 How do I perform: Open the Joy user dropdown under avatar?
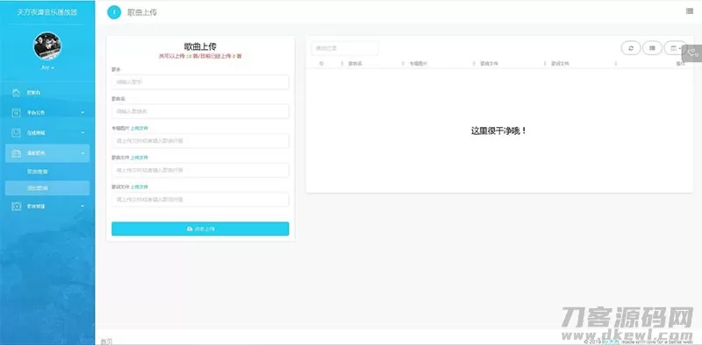tap(47, 67)
